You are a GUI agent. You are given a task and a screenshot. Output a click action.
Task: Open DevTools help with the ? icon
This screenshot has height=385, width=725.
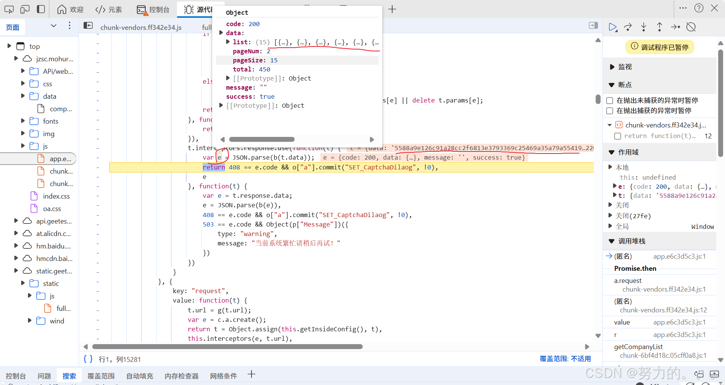tap(699, 8)
